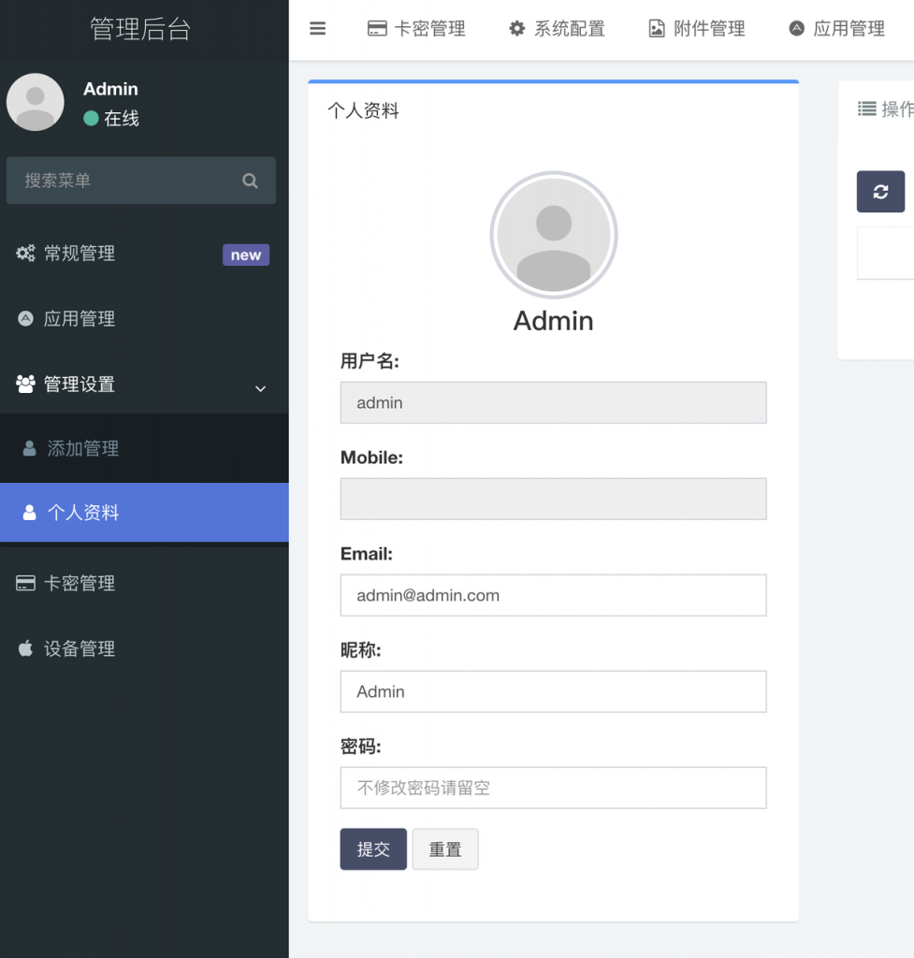Click the 提交 submit button
This screenshot has width=914, height=958.
(373, 849)
